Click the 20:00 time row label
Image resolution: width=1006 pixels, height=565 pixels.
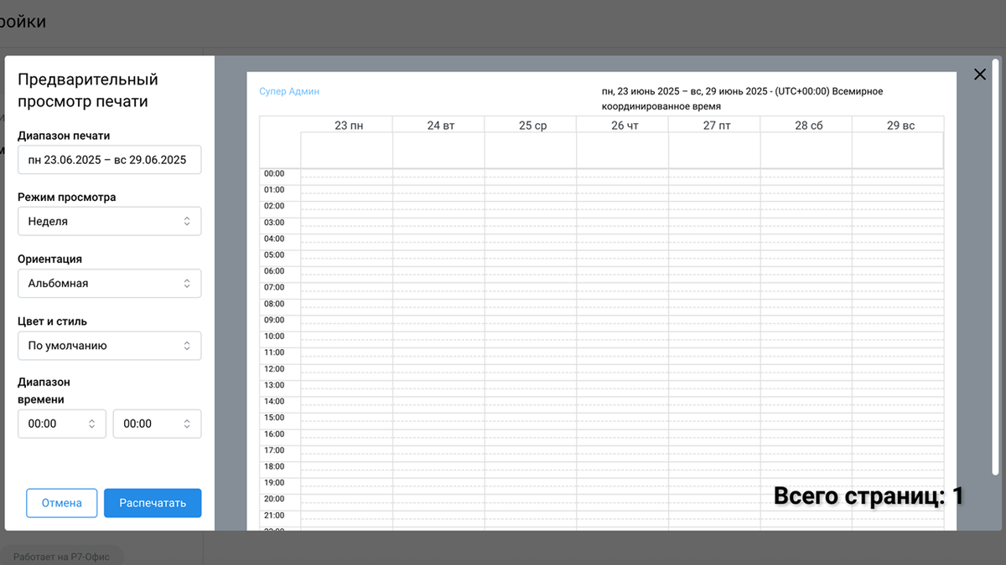274,499
